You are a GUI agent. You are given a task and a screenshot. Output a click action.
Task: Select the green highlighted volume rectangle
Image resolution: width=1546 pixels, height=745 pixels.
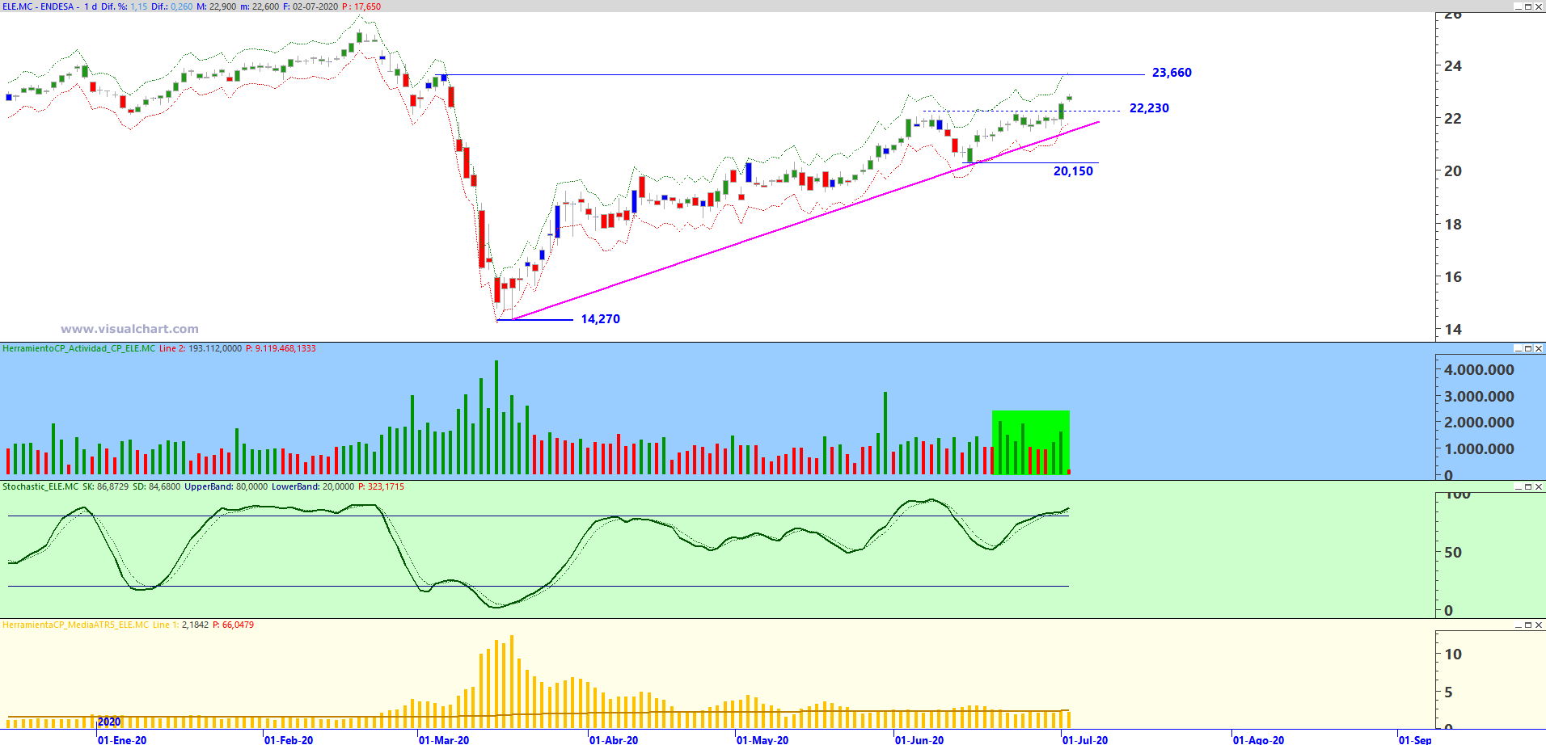[1031, 442]
